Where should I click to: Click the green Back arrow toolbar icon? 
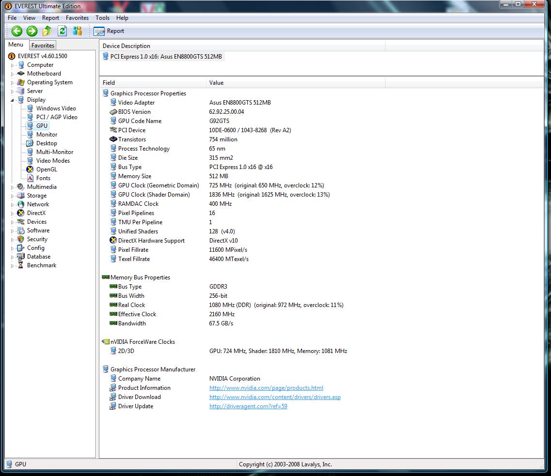(x=16, y=31)
